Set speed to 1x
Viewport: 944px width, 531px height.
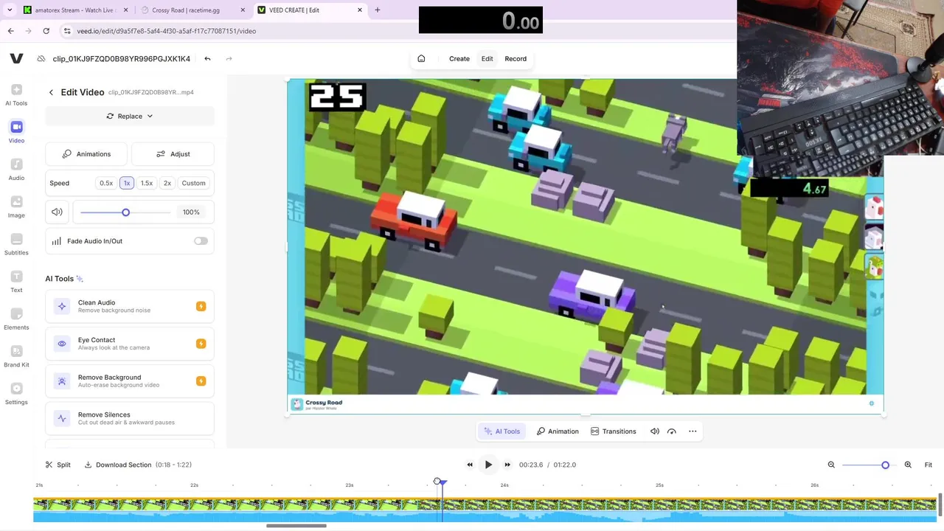coord(127,183)
